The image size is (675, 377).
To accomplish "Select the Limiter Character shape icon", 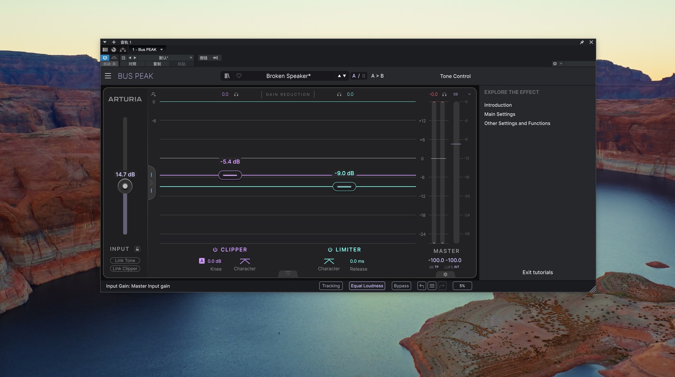I will click(x=329, y=261).
